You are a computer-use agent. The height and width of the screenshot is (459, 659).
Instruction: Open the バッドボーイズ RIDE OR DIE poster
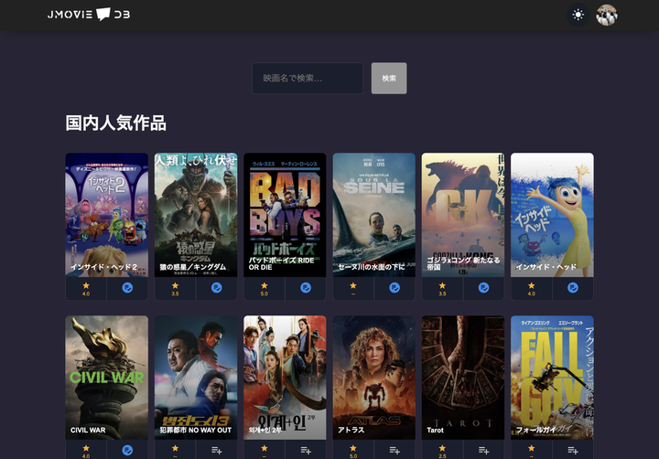pos(285,215)
